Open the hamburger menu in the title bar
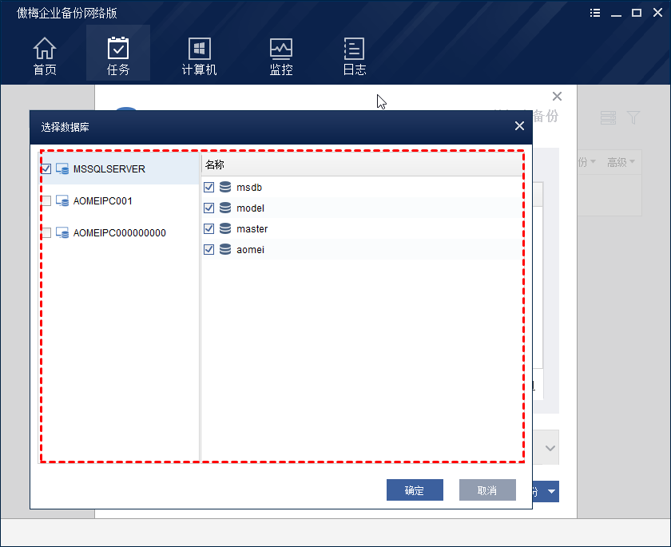Viewport: 671px width, 547px height. 594,13
